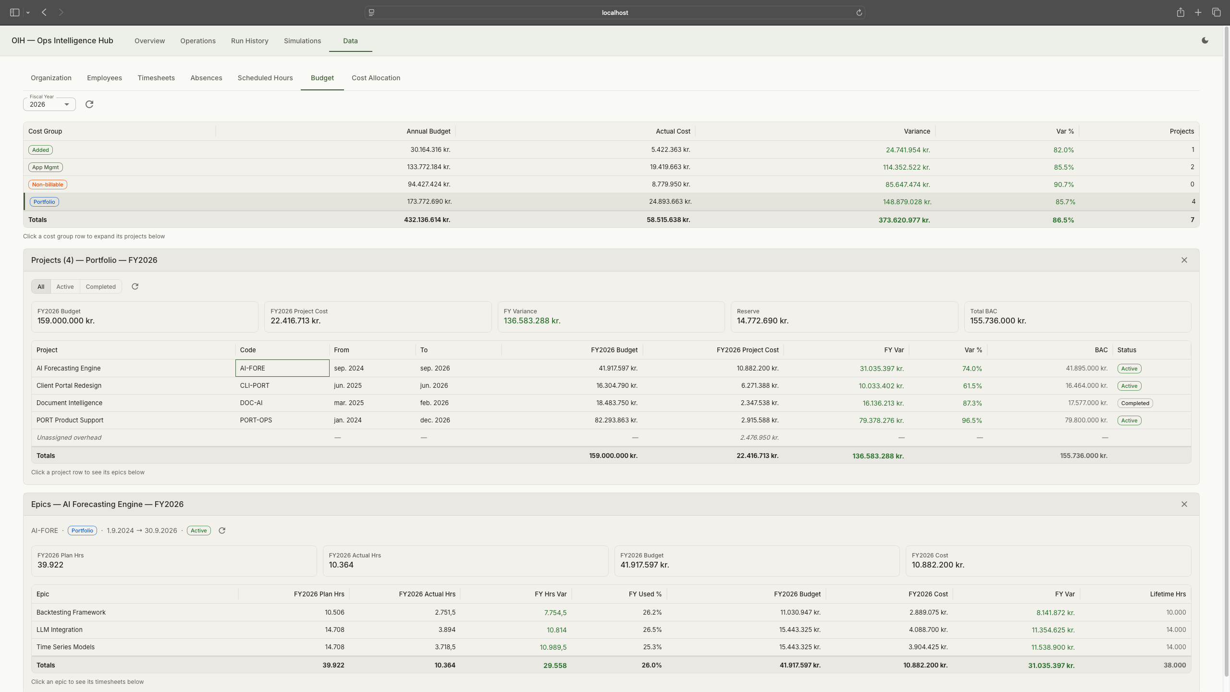Show only Completed projects
Image resolution: width=1230 pixels, height=692 pixels.
100,286
